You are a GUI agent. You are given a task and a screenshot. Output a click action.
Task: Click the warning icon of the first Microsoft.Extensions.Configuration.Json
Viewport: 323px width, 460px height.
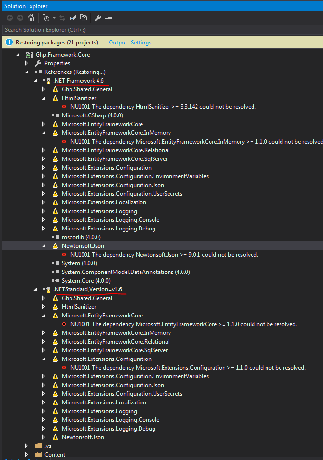(x=55, y=185)
